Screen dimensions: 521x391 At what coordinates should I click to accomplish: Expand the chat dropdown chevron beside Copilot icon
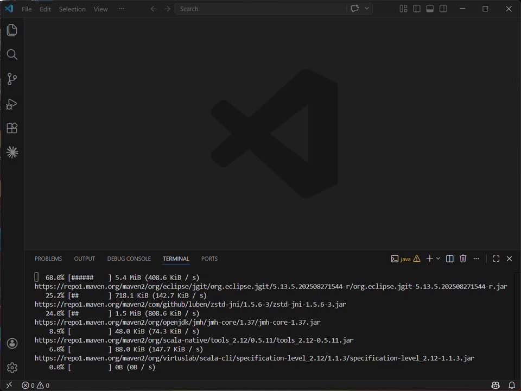367,9
